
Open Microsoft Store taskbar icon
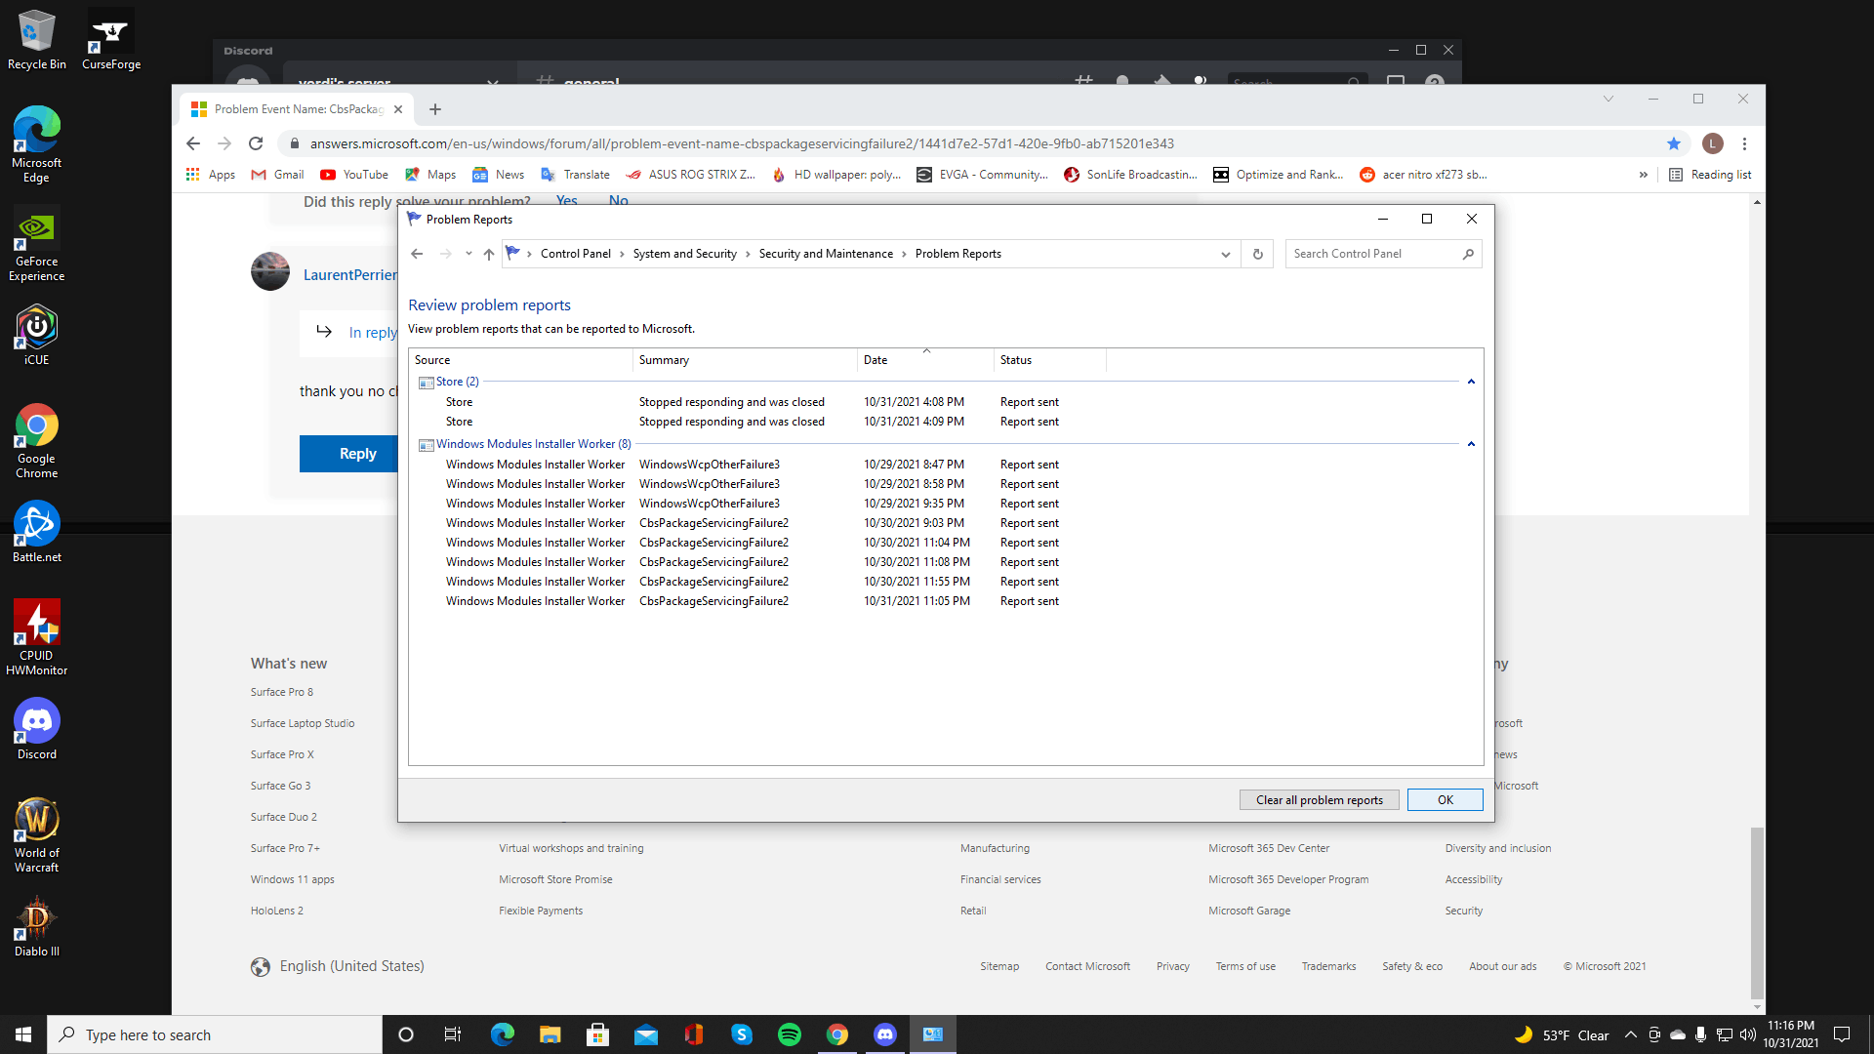tap(597, 1034)
